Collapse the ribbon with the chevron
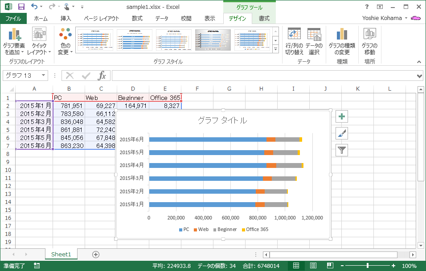Screen dimensions: 426x271 pos(419,62)
